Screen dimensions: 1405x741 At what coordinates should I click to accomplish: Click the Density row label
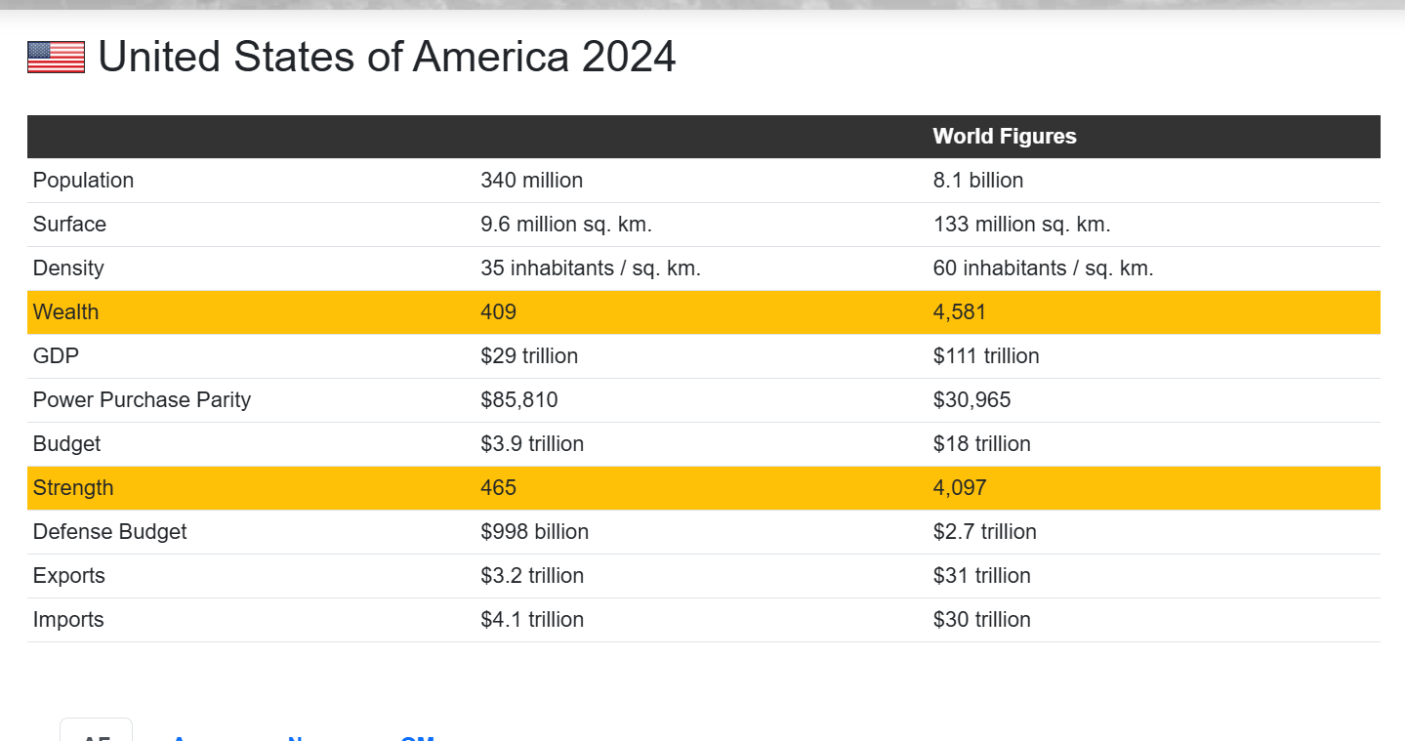pyautogui.click(x=68, y=268)
